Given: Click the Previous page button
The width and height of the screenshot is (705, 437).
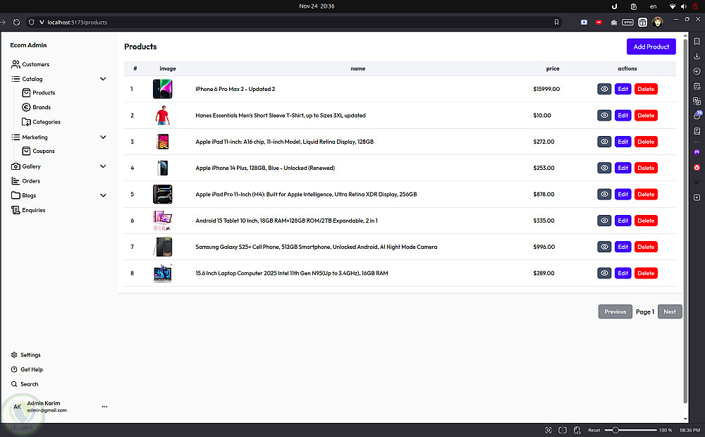Looking at the screenshot, I should coord(615,312).
